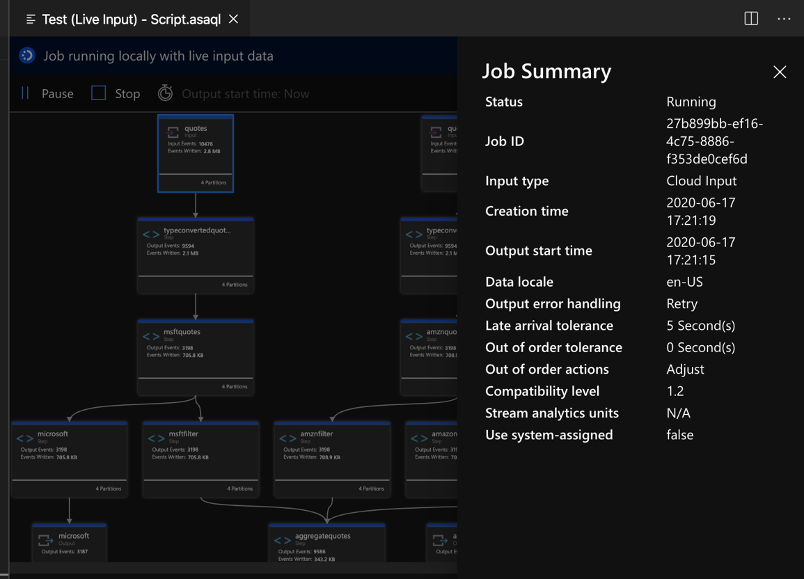804x579 pixels.
Task: Click the quotes node input icon
Action: [x=173, y=132]
